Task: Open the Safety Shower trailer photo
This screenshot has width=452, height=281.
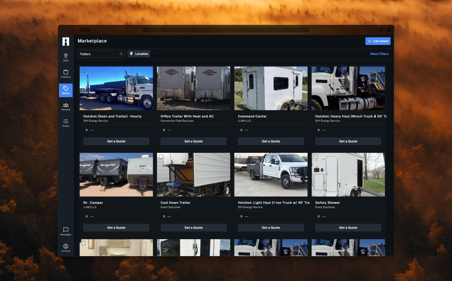Action: 348,175
